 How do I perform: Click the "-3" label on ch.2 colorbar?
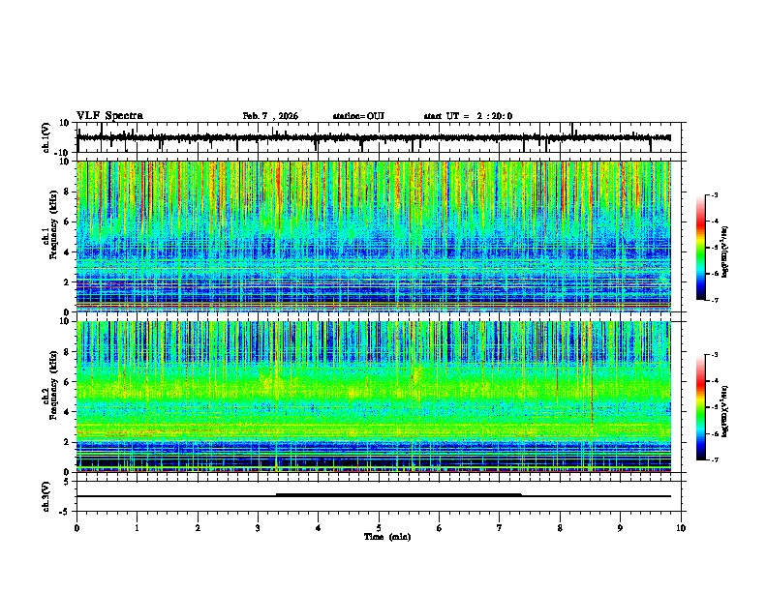[714, 355]
